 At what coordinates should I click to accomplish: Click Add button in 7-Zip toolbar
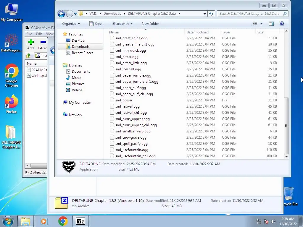30,44
